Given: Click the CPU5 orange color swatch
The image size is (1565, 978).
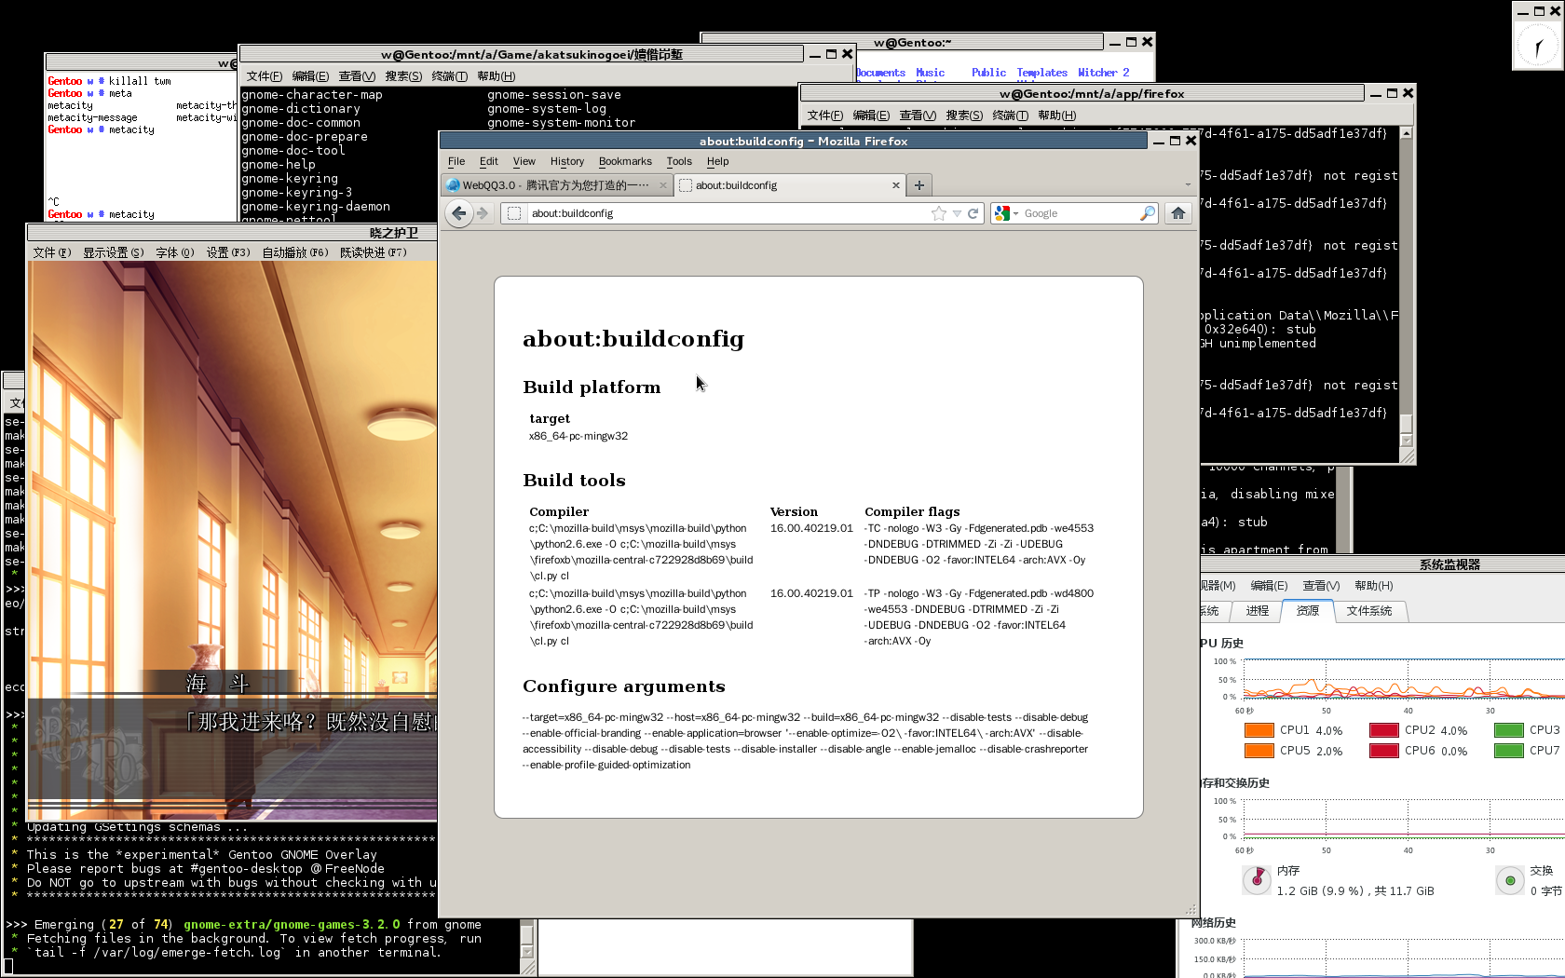Looking at the screenshot, I should point(1259,751).
